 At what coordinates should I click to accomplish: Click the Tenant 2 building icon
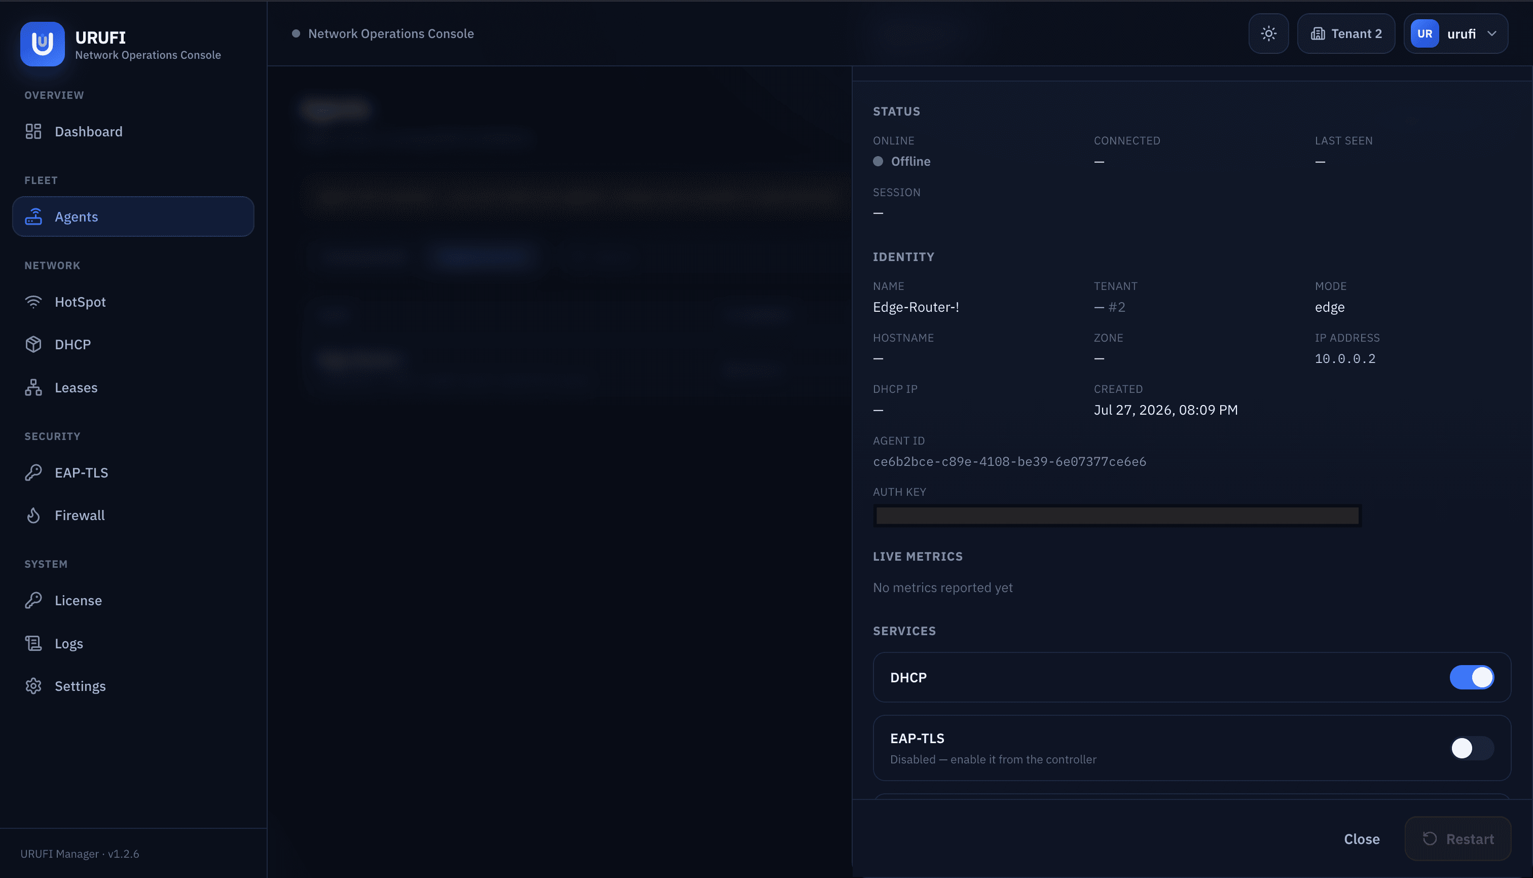[x=1318, y=34]
